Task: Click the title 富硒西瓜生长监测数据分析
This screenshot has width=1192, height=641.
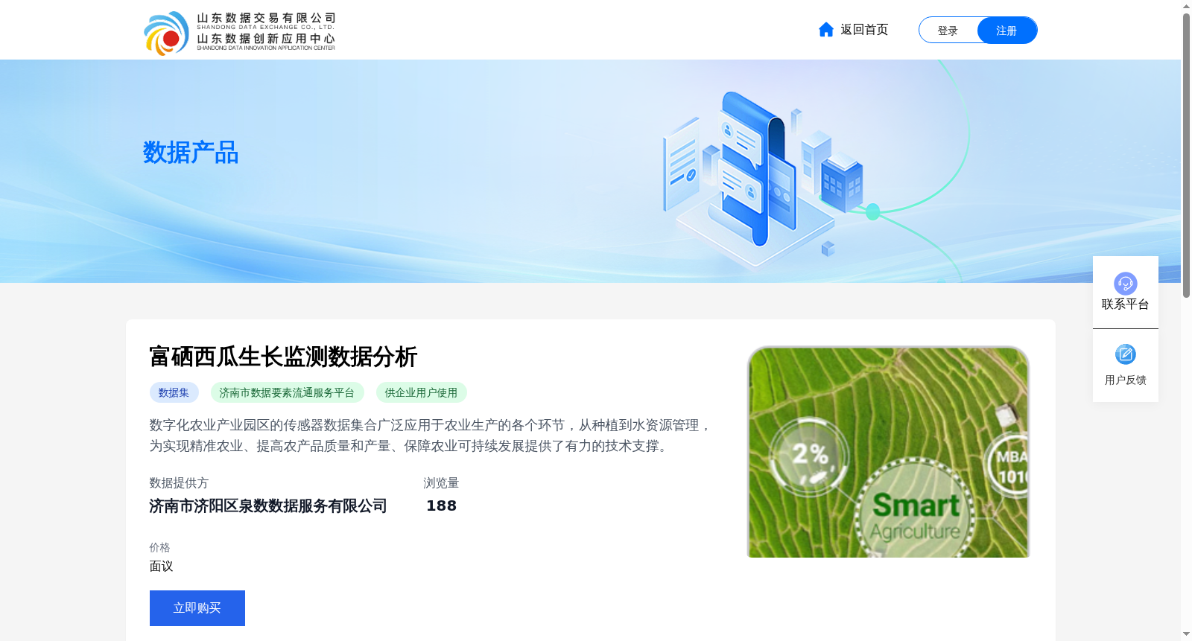Action: pos(283,357)
